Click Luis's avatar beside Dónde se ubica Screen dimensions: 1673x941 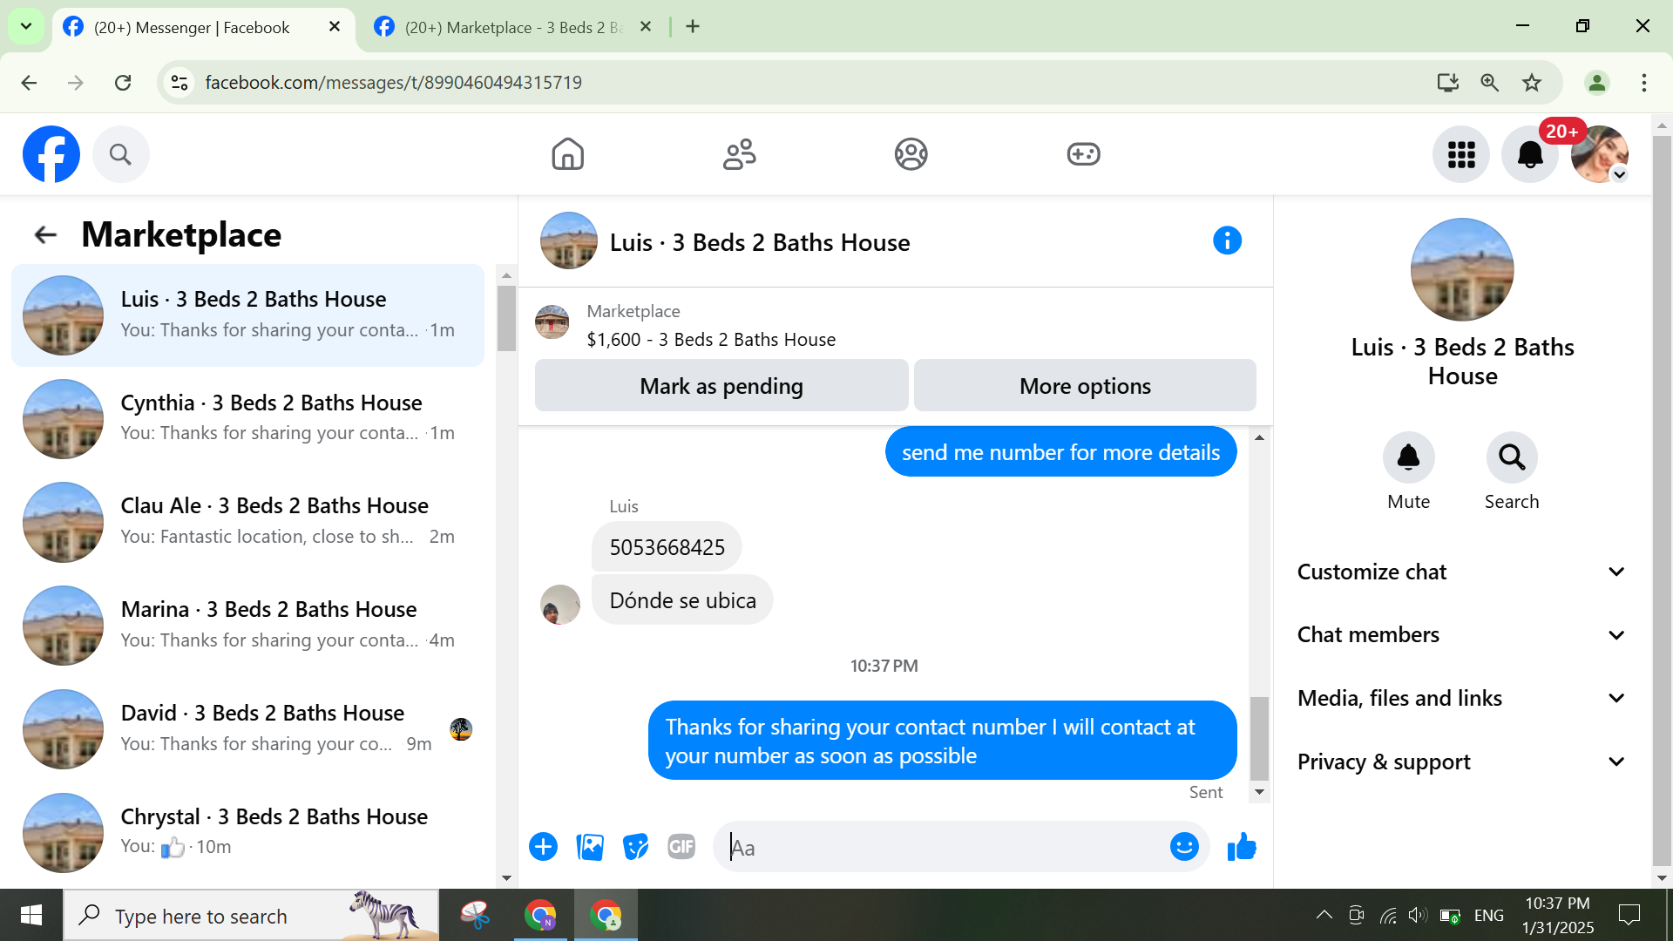560,605
